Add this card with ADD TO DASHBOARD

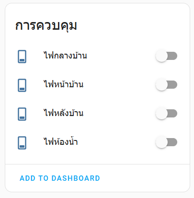(60, 178)
